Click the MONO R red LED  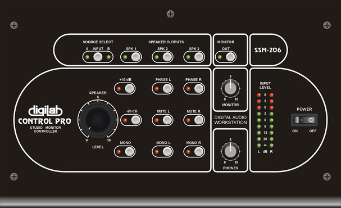pos(188,152)
